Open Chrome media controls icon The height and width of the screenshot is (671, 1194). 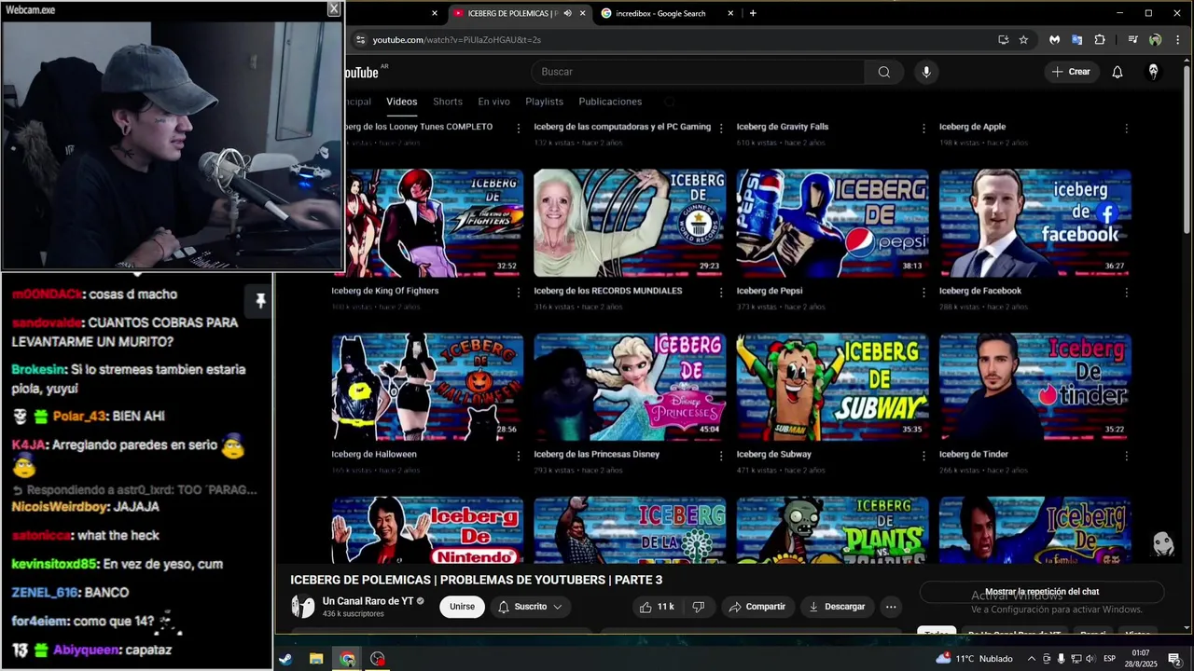pyautogui.click(x=1132, y=40)
